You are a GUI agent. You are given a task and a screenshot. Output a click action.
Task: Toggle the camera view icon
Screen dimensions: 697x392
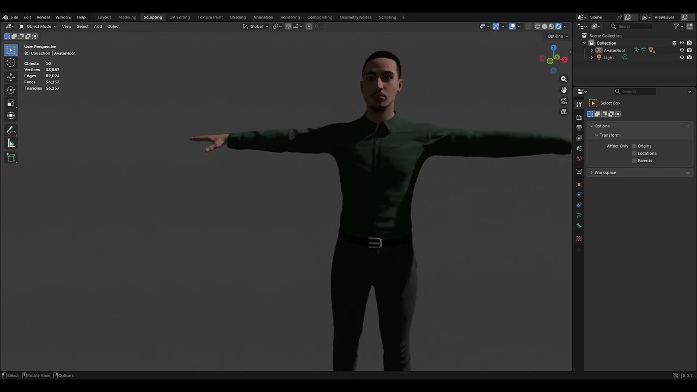pos(564,101)
